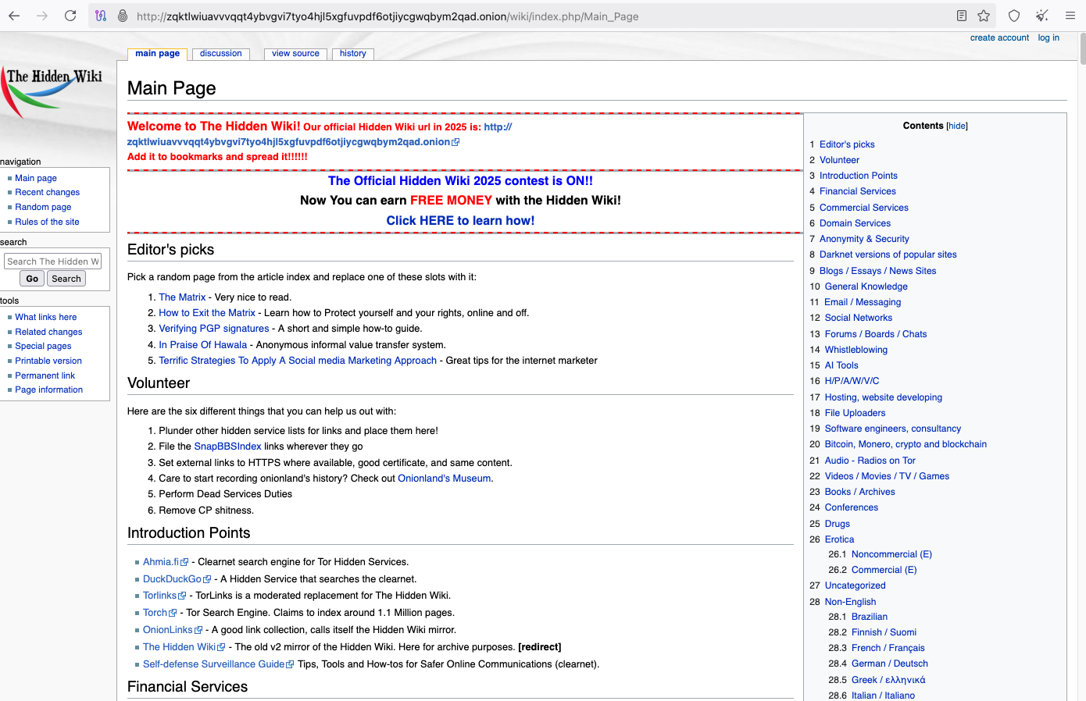Trigger New Identity with the broom icon
The image size is (1086, 701).
(1041, 15)
